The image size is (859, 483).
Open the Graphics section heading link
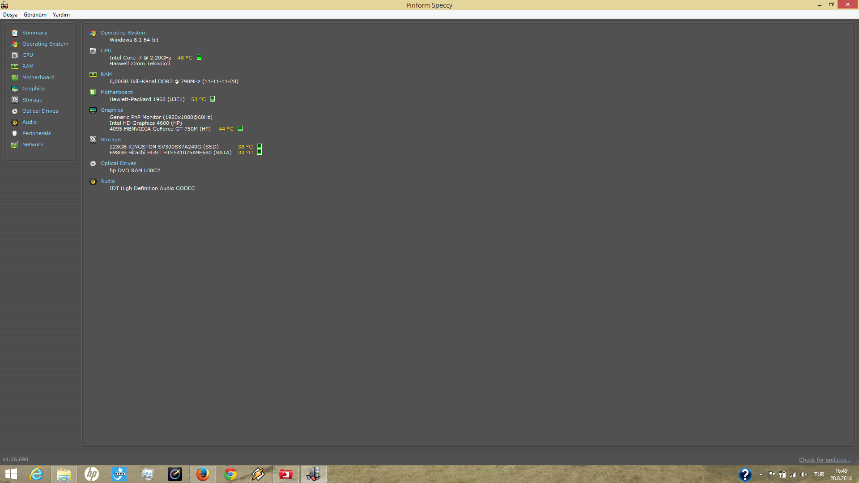(112, 110)
